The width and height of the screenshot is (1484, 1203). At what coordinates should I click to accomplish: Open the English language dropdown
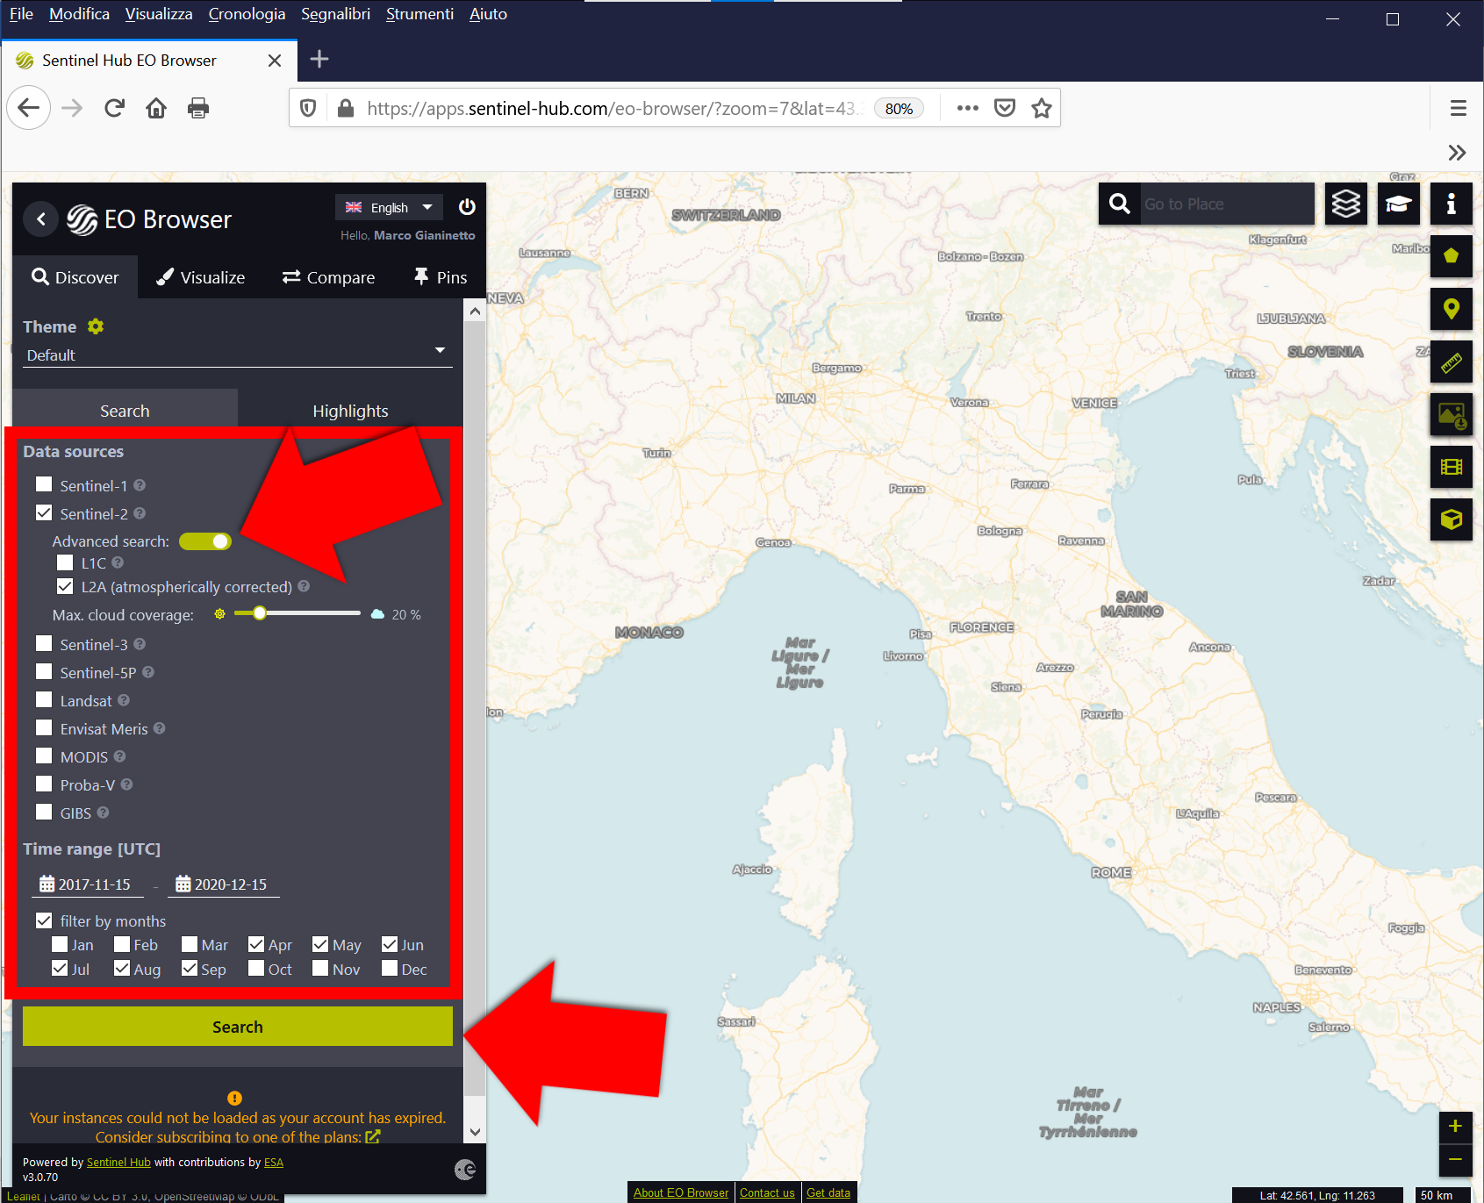(389, 207)
